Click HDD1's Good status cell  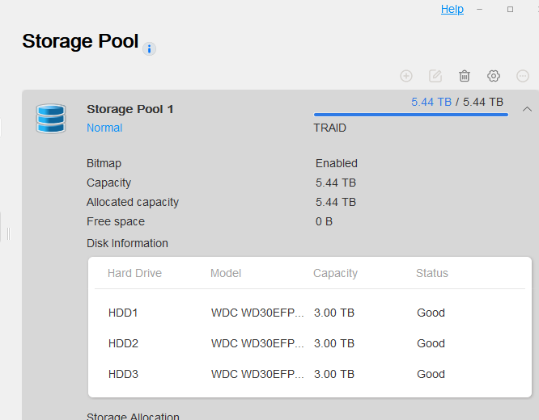(x=431, y=313)
